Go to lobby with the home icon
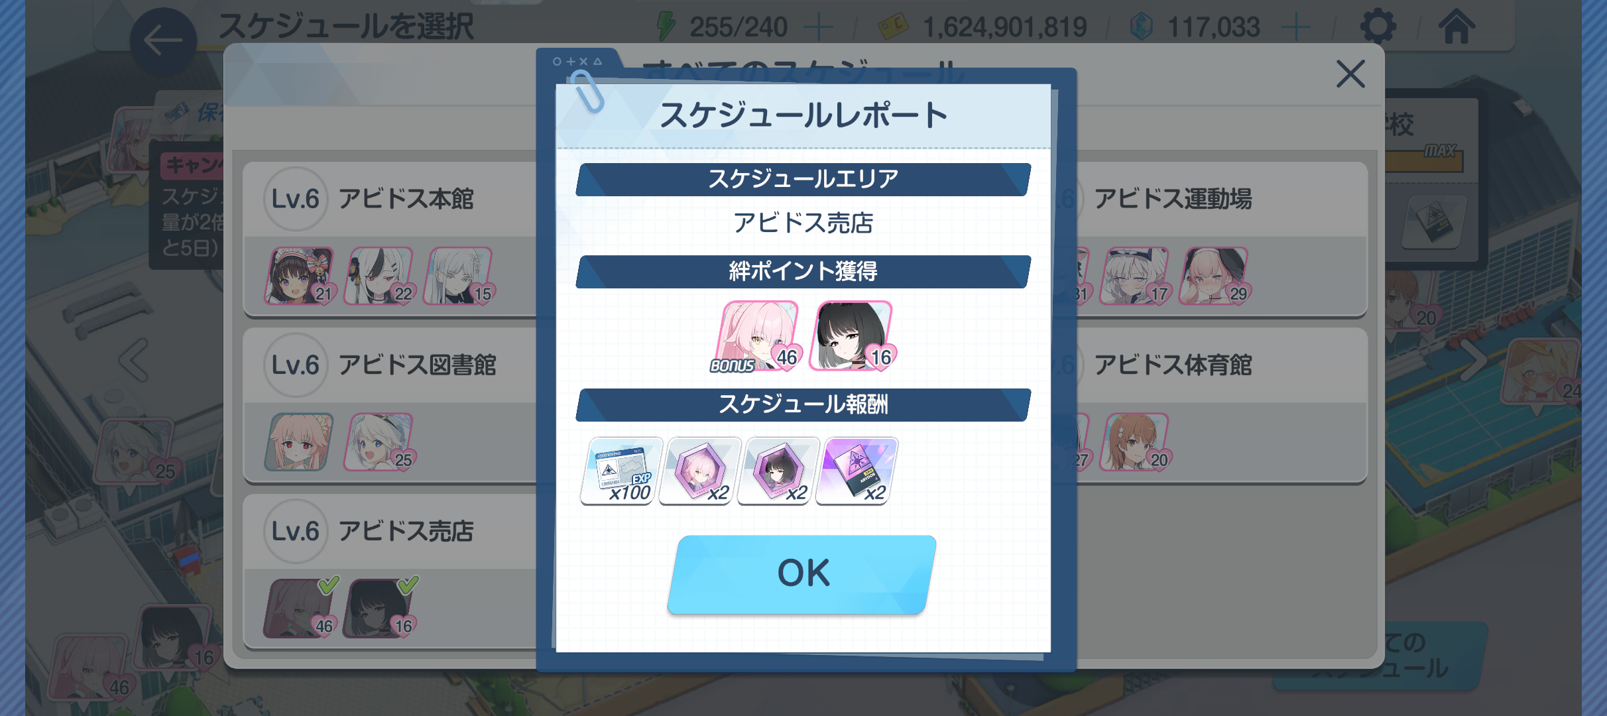1607x716 pixels. point(1457,27)
